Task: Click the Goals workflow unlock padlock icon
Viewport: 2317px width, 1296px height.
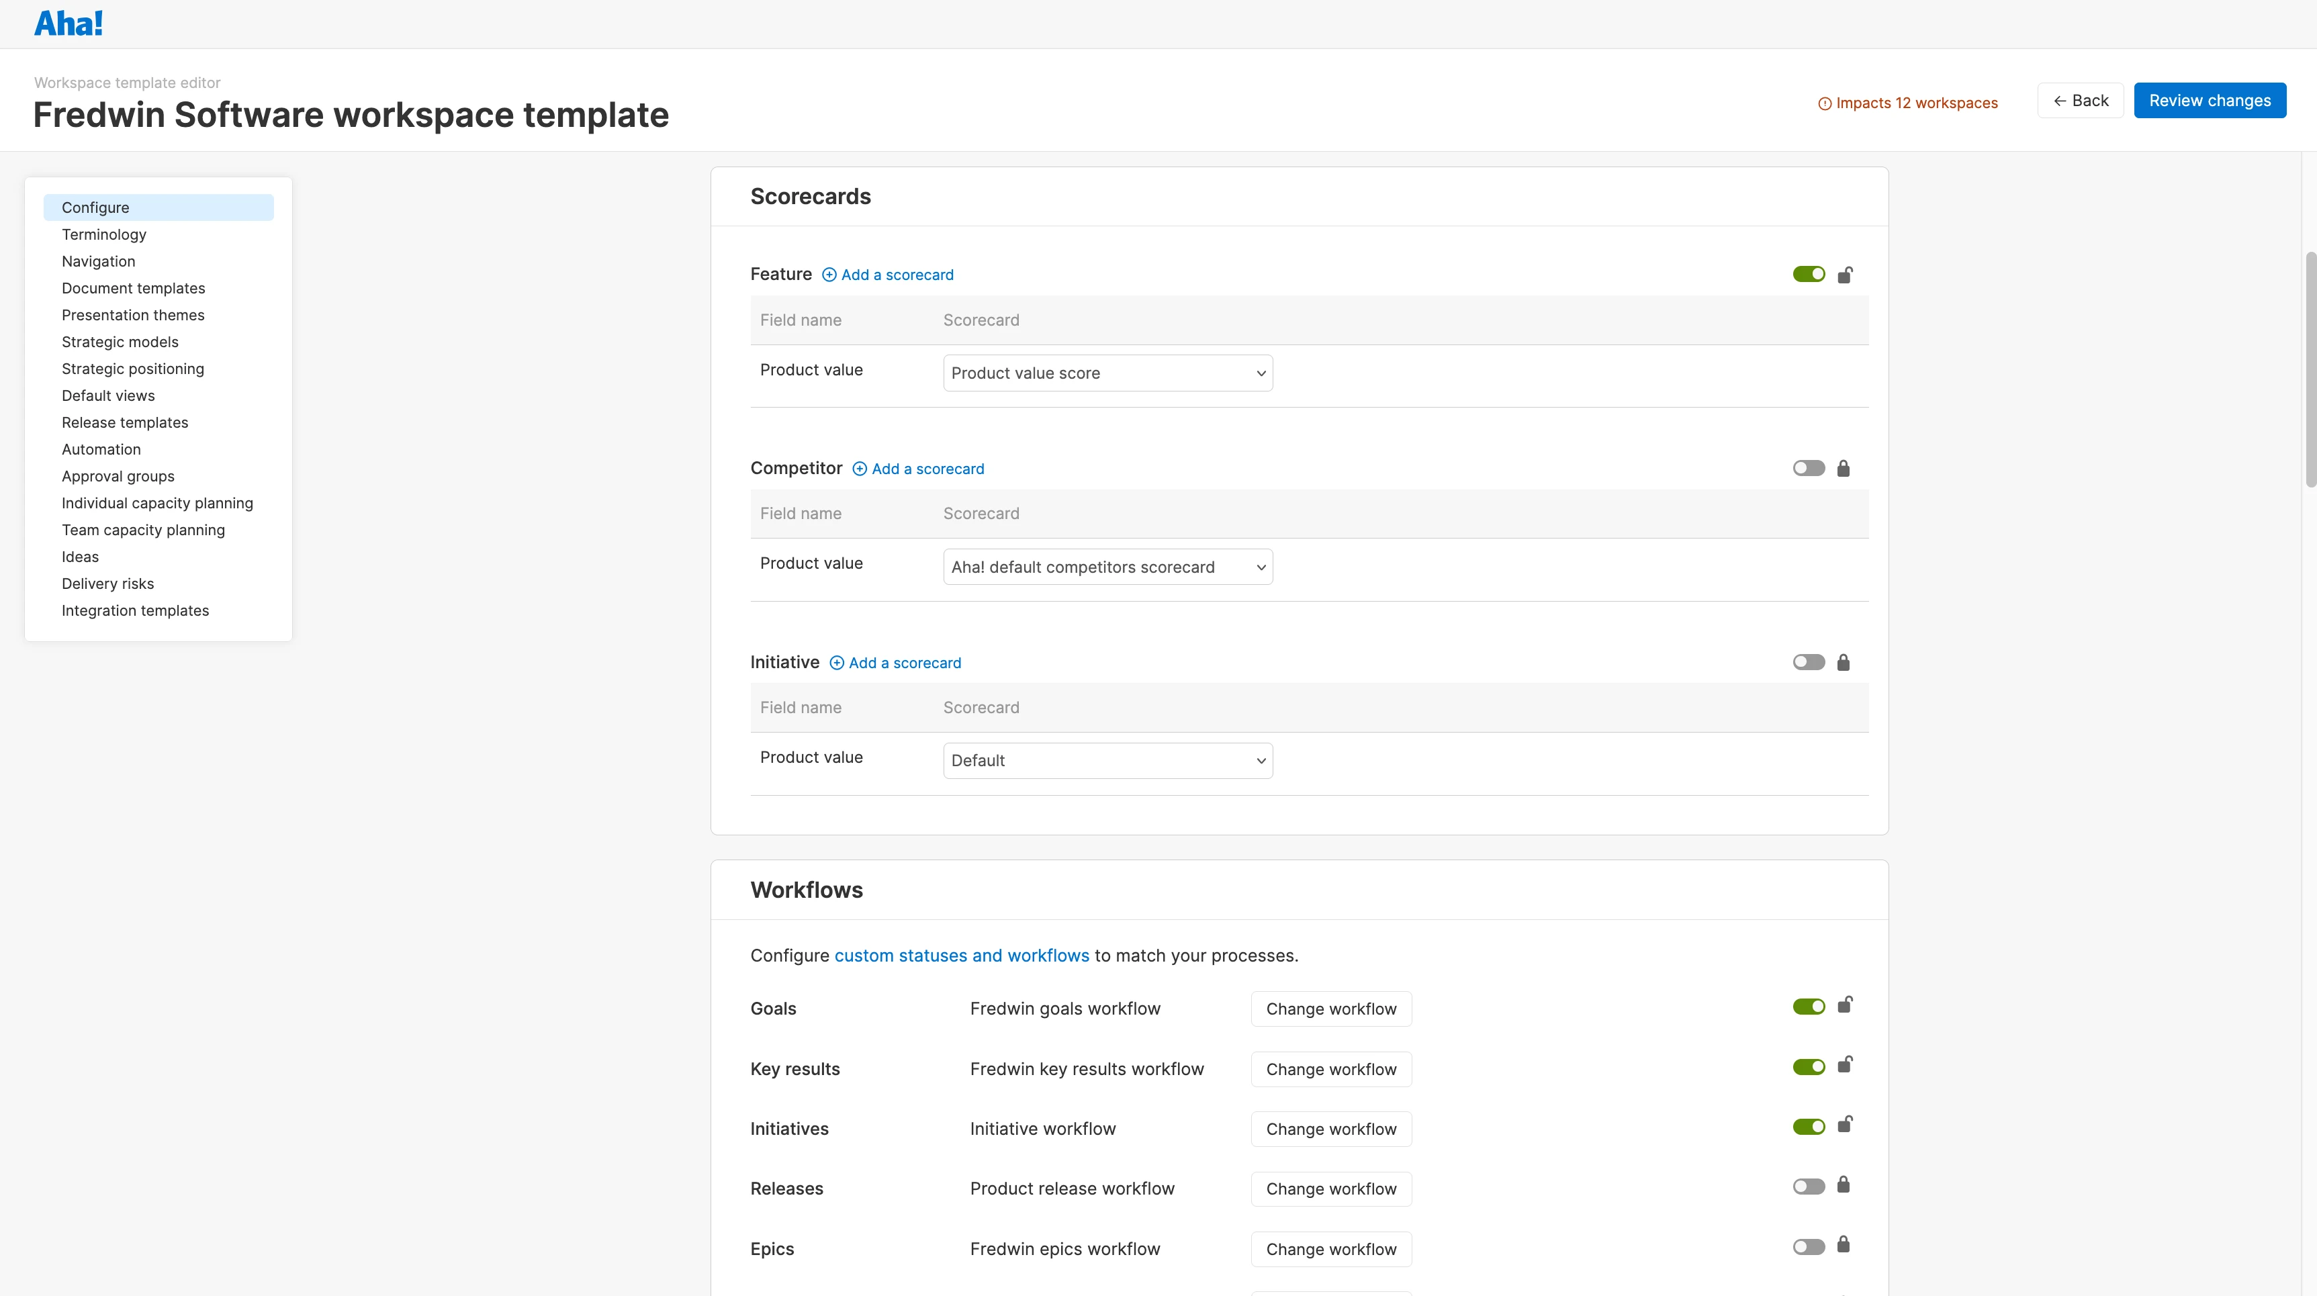Action: [x=1844, y=1005]
